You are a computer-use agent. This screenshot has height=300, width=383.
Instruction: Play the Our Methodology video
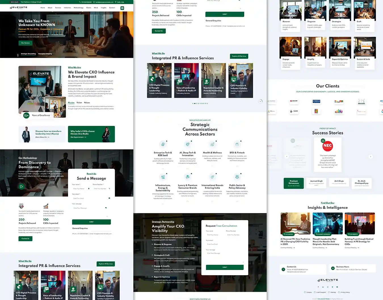point(21,187)
